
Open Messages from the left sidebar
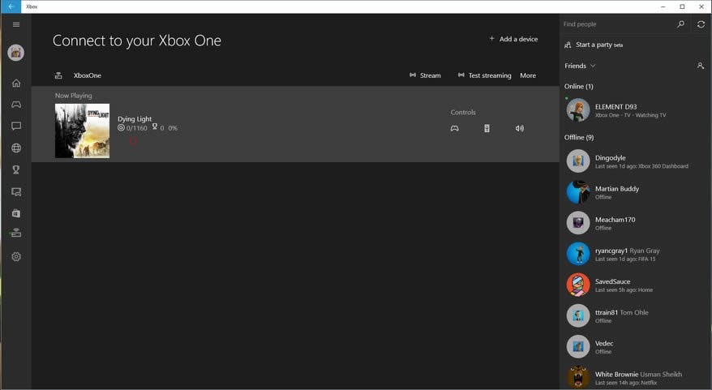(x=15, y=126)
